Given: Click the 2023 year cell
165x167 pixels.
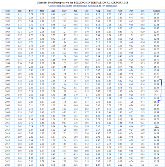Looking at the screenshot, I should (8, 165).
